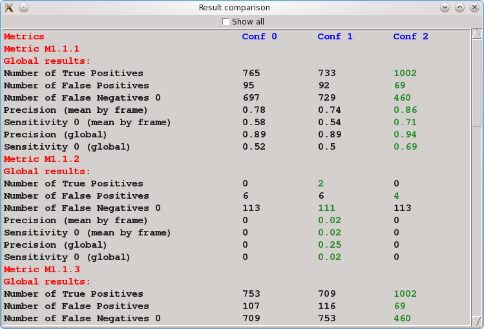Click global sensitivity value 0.52
484x329 pixels.
(254, 146)
